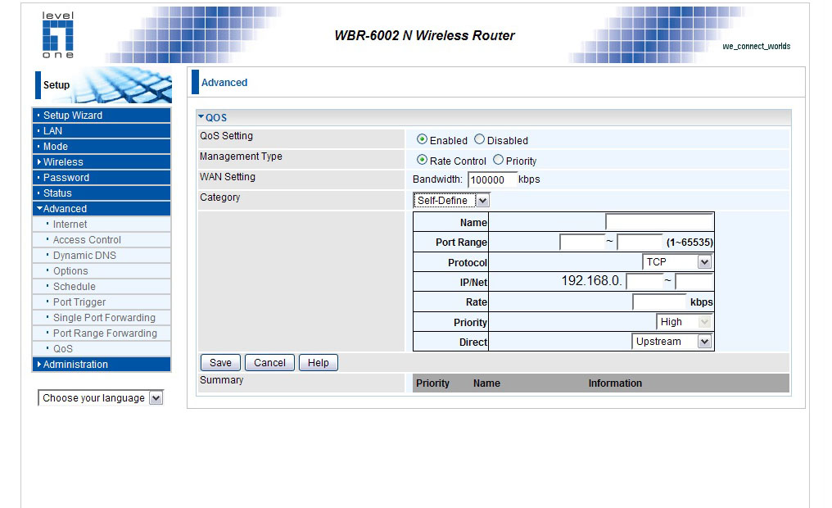Go to Options submenu
Viewport: 832px width, 508px height.
click(x=102, y=270)
